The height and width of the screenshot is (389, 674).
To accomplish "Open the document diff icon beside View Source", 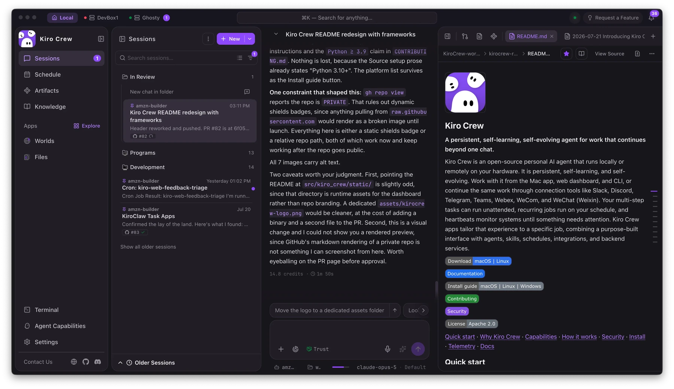I will point(637,54).
